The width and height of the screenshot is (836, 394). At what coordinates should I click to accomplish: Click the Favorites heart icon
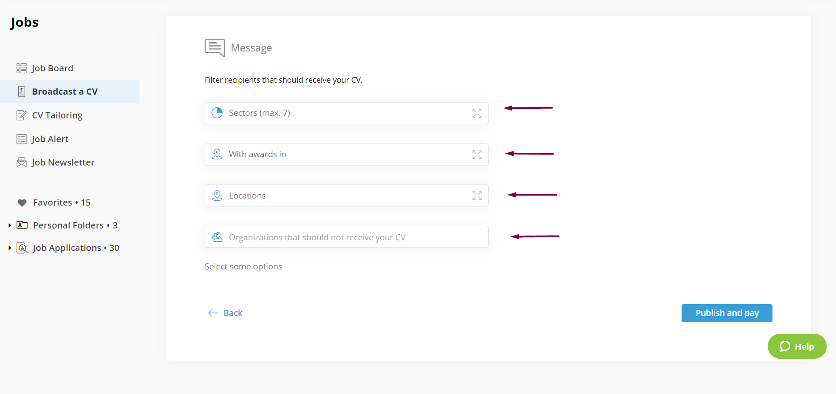pos(22,203)
